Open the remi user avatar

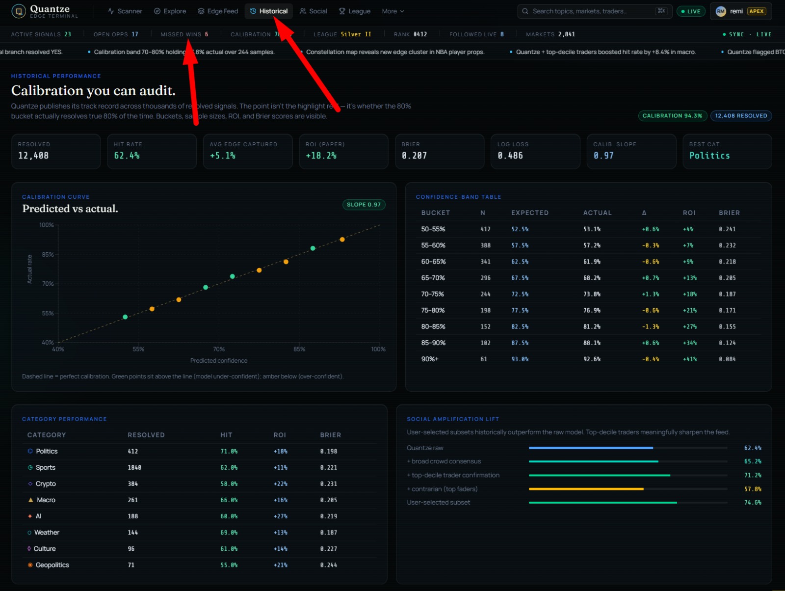pos(721,11)
